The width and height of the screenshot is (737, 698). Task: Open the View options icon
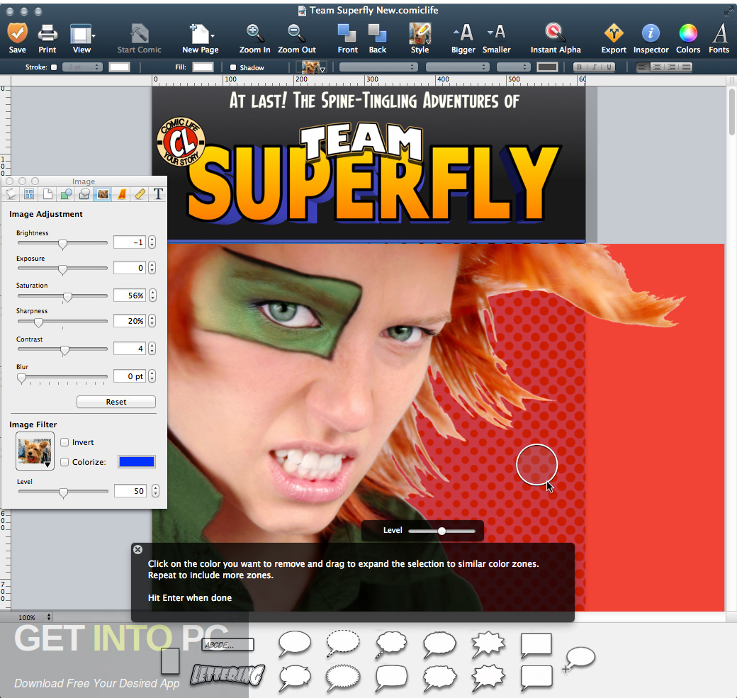[x=81, y=38]
